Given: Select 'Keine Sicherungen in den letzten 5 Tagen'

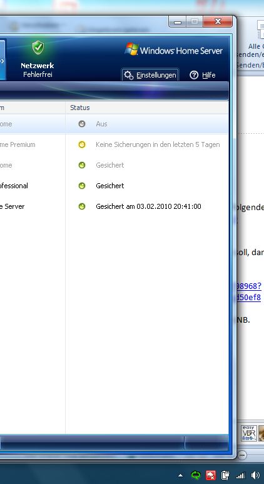Looking at the screenshot, I should pos(158,144).
